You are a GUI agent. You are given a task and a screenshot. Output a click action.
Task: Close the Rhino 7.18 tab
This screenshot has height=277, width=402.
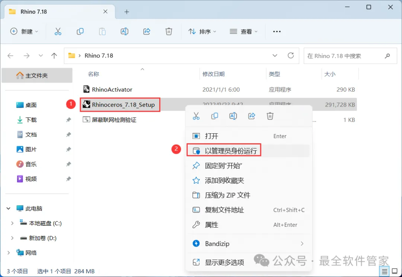[x=105, y=12]
